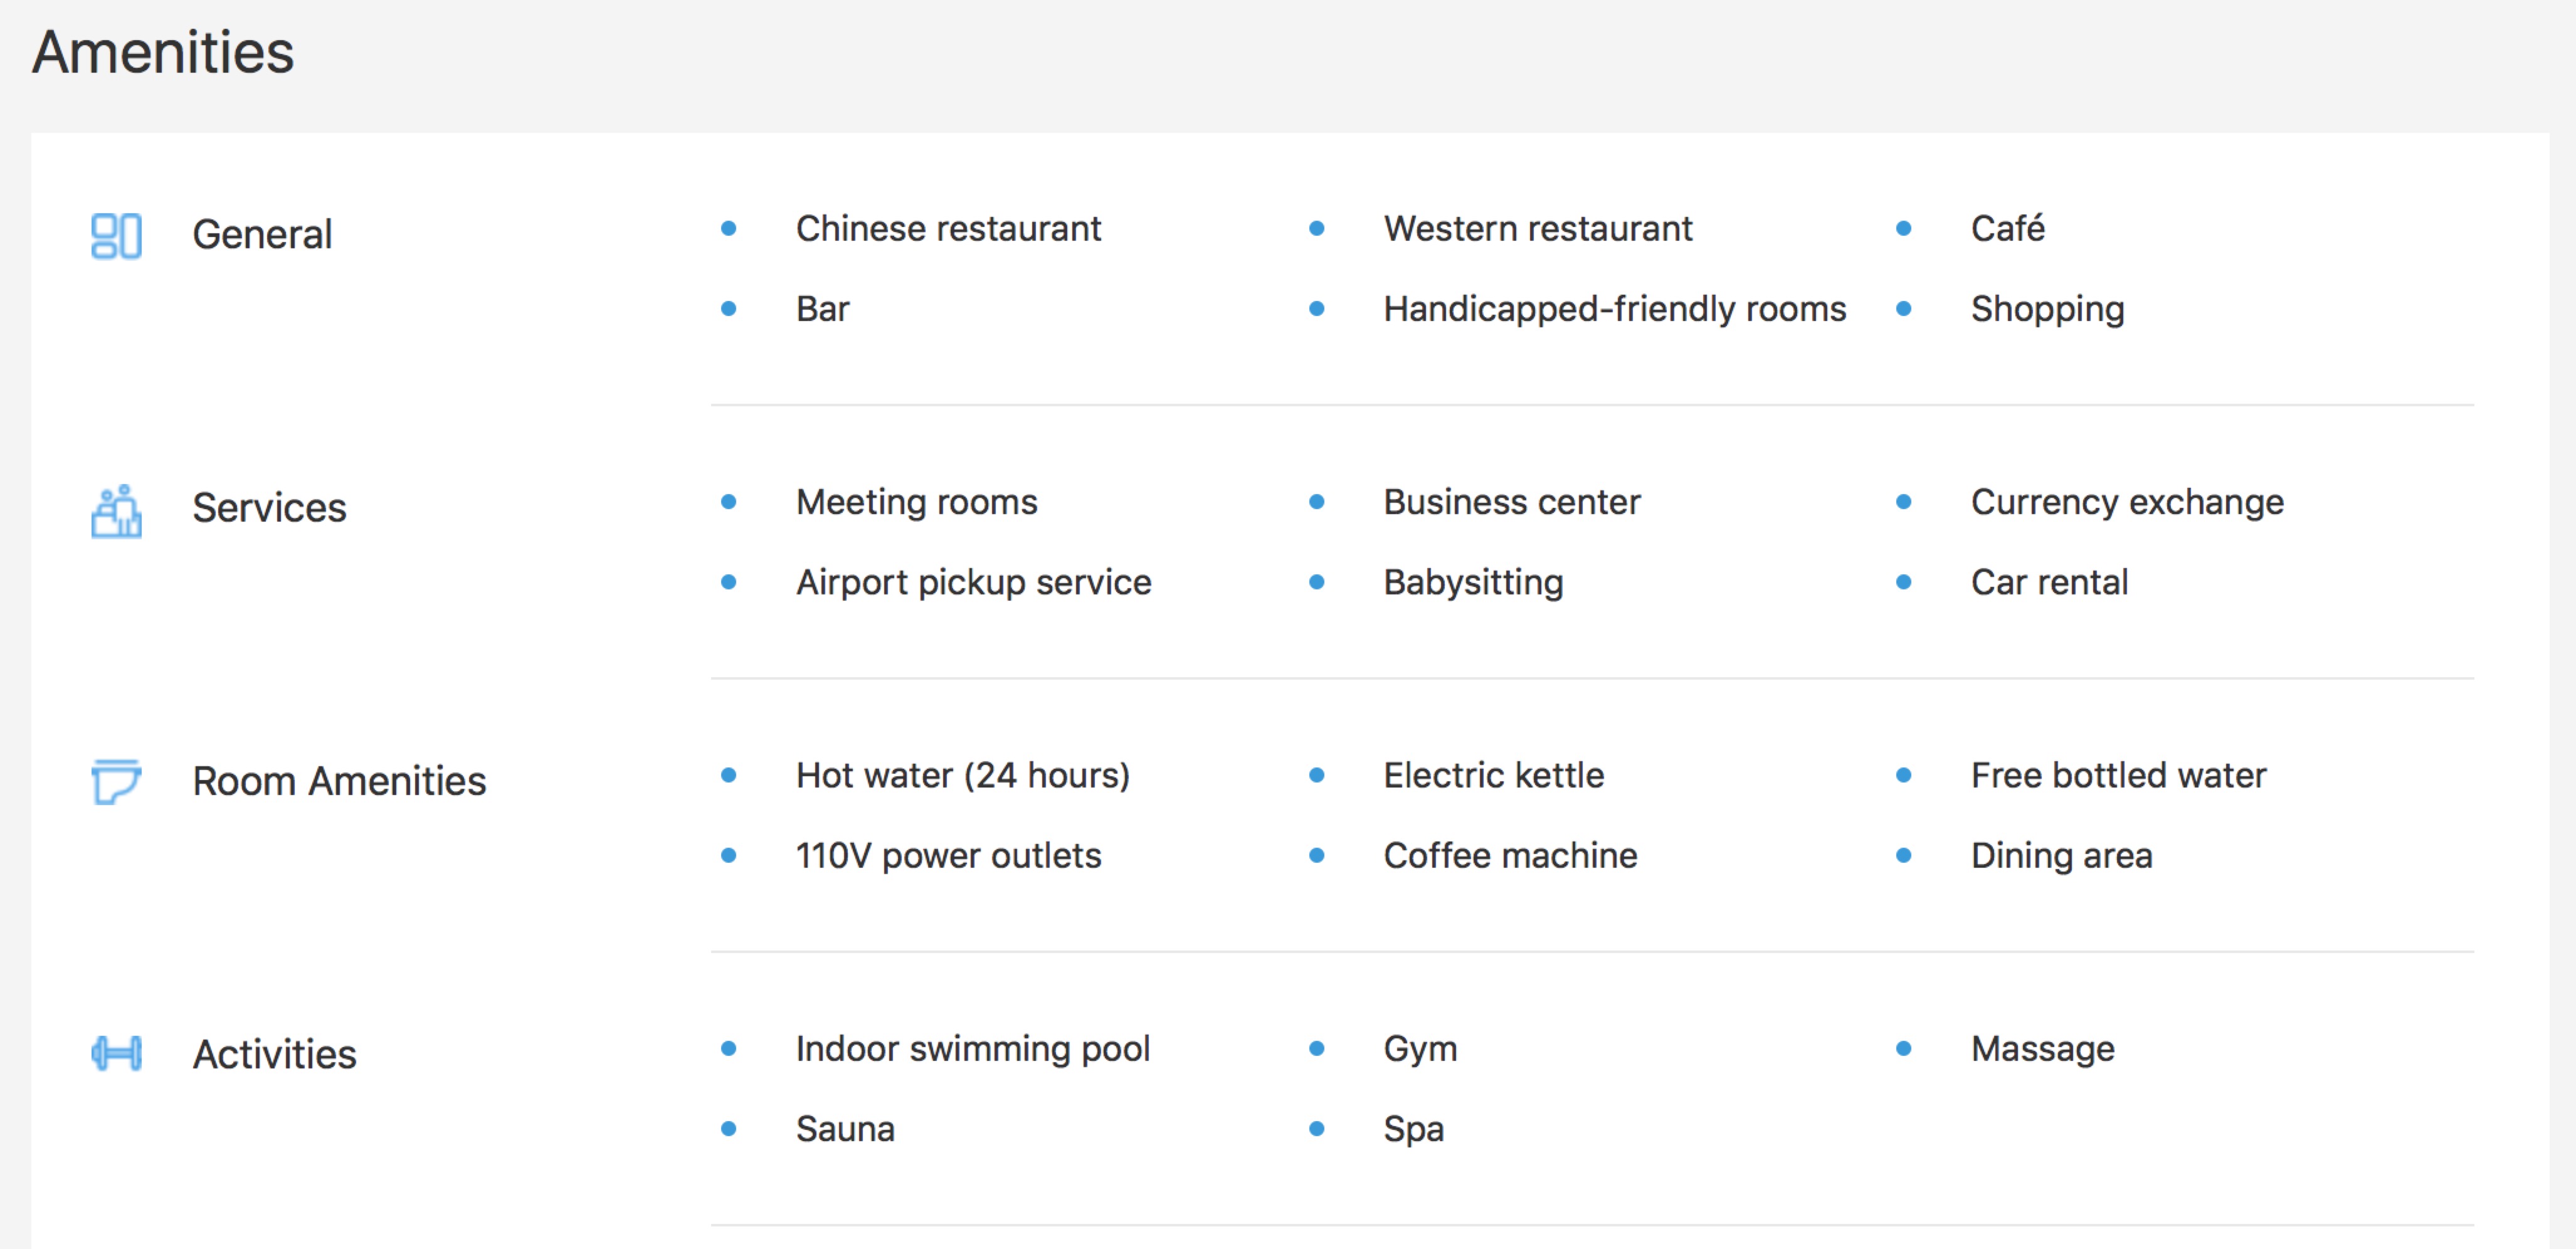Click the Activities dumbbell icon
This screenshot has width=2576, height=1249.
[x=116, y=1053]
